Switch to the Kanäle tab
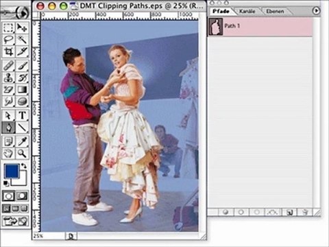329x247 pixels. (247, 11)
